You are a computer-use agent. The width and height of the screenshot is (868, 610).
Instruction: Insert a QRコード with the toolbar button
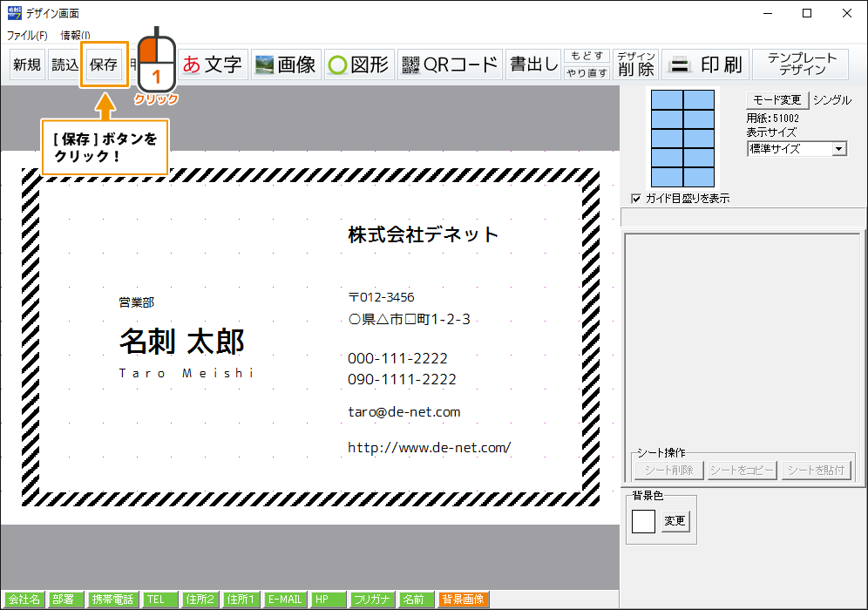click(x=450, y=64)
